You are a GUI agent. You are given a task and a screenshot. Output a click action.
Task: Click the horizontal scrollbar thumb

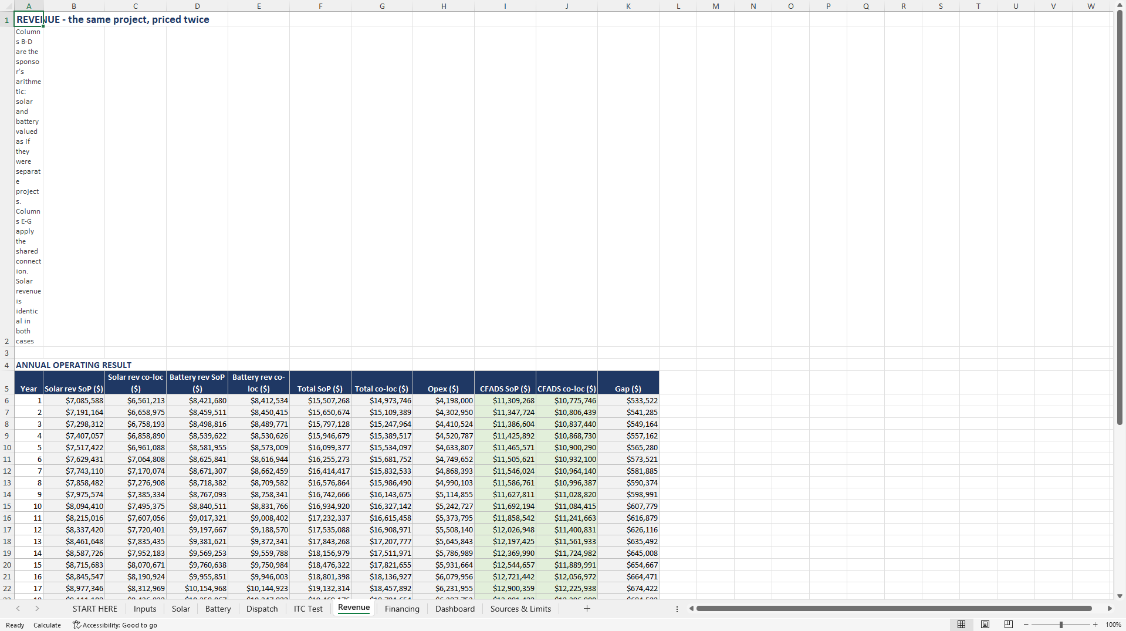[894, 609]
